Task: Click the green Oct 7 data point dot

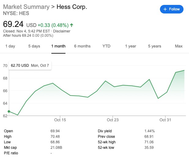Action: click(9, 111)
